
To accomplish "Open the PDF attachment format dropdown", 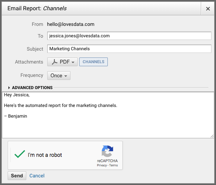I will point(62,62).
